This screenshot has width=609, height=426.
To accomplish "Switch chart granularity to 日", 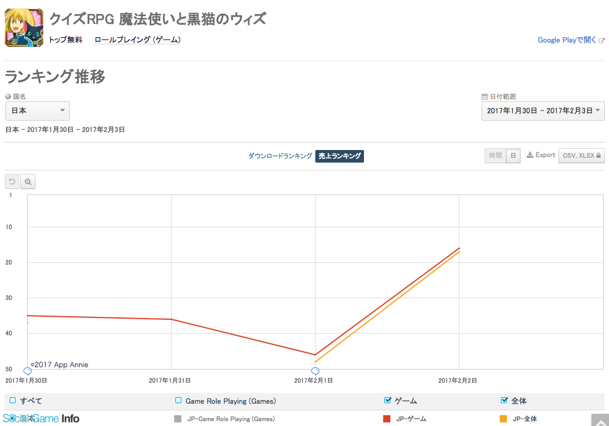I will [x=513, y=155].
